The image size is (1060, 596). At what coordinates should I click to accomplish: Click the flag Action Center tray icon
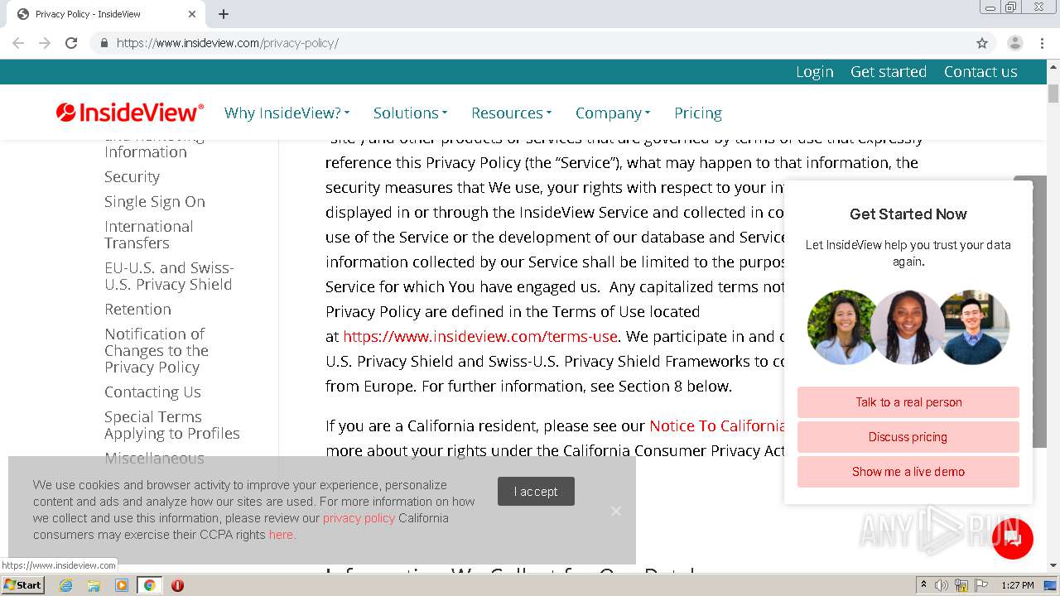pos(981,585)
